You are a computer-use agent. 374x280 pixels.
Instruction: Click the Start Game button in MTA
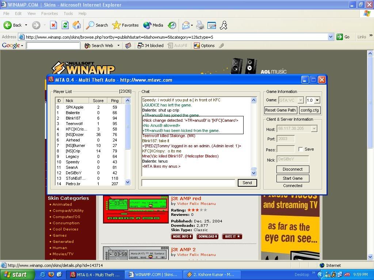click(x=293, y=178)
